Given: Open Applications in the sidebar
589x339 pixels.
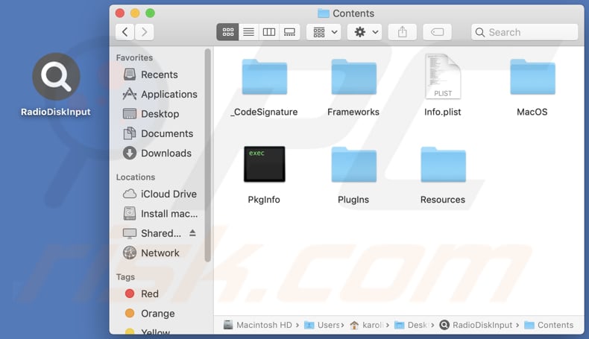Looking at the screenshot, I should (x=160, y=94).
